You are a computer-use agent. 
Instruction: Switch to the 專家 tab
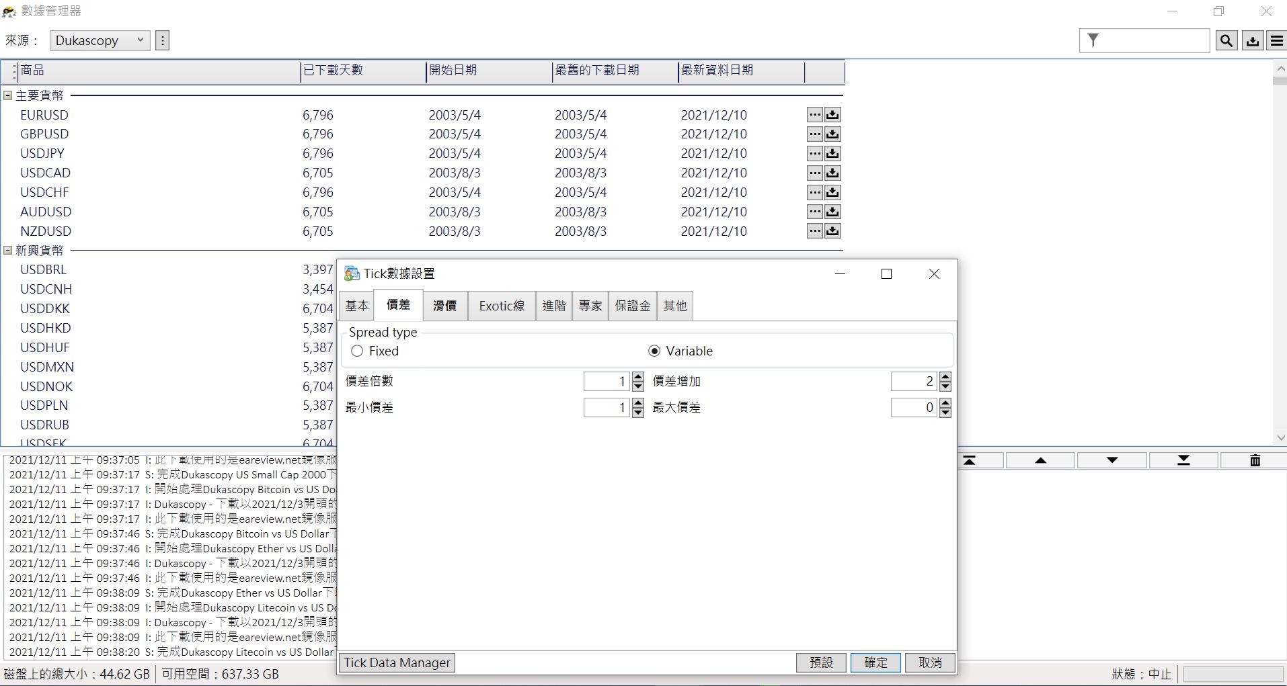(x=590, y=306)
